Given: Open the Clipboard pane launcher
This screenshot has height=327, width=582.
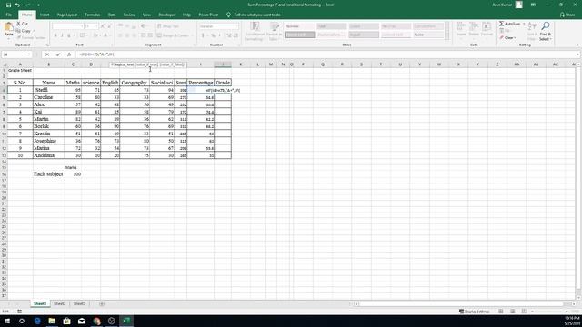Looking at the screenshot, I should point(47,45).
